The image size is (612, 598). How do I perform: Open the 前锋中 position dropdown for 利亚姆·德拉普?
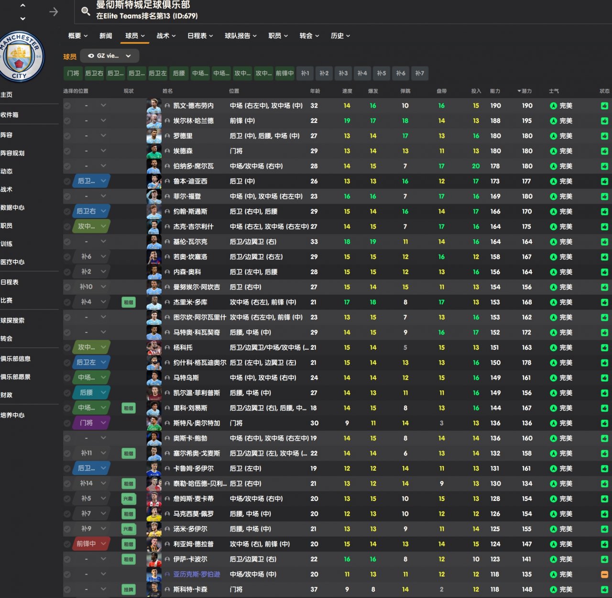pyautogui.click(x=92, y=544)
